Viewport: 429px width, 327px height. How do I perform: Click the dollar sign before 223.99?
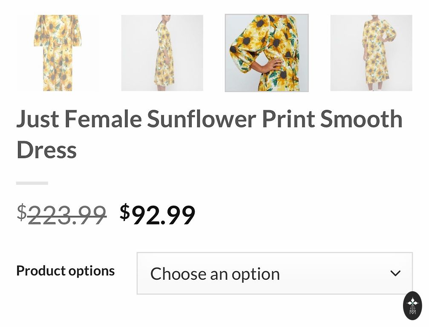click(21, 212)
